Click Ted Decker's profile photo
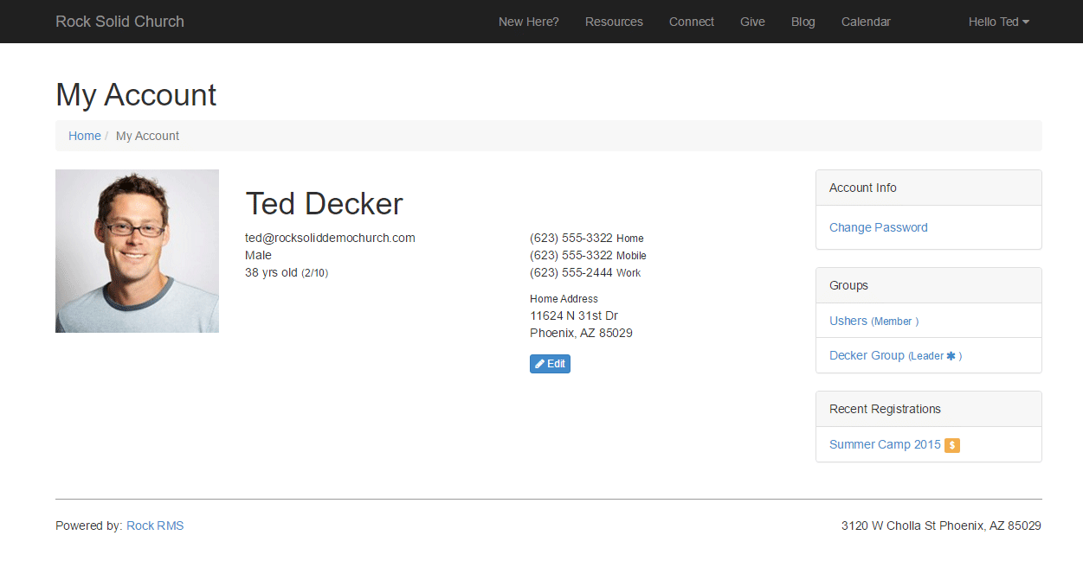Viewport: 1083px width, 567px height. click(137, 251)
